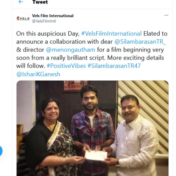Click the Tweet page header title
The image size is (176, 176).
pos(40,2)
